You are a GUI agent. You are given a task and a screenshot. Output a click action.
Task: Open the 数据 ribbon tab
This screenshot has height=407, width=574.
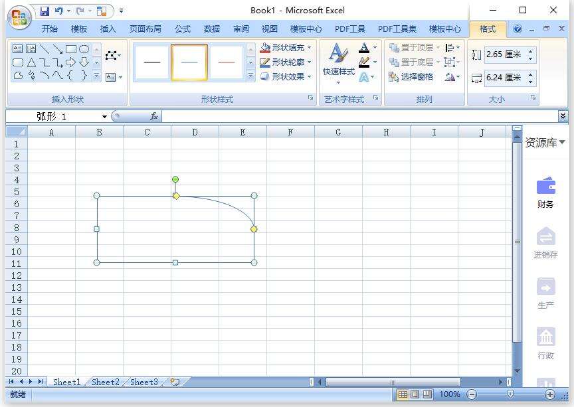click(212, 29)
